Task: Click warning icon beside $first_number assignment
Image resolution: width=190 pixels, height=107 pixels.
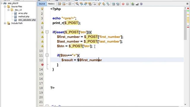Action: [42, 37]
